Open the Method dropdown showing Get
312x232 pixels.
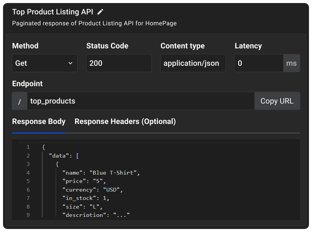[45, 63]
